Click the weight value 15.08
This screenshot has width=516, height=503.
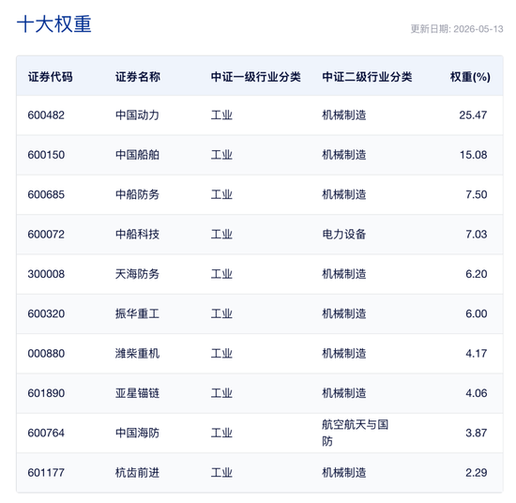(x=473, y=155)
